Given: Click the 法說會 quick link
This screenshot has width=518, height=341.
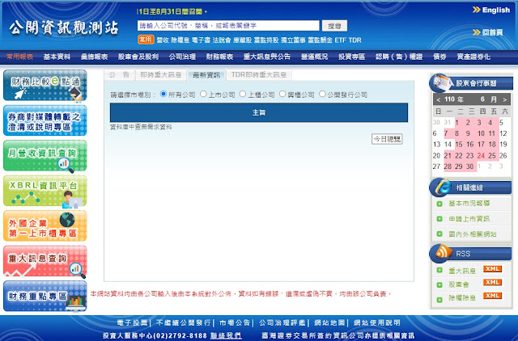Looking at the screenshot, I should [222, 40].
